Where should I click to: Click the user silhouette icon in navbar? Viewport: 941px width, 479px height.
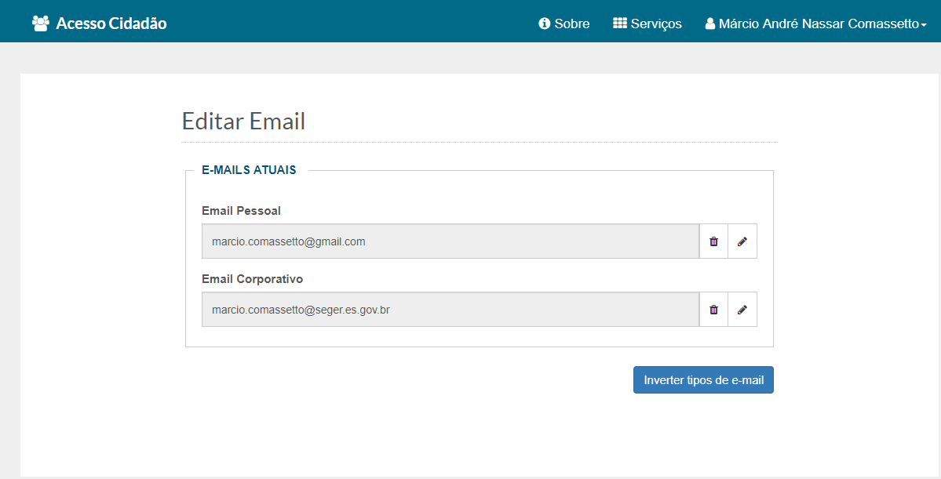click(x=710, y=24)
